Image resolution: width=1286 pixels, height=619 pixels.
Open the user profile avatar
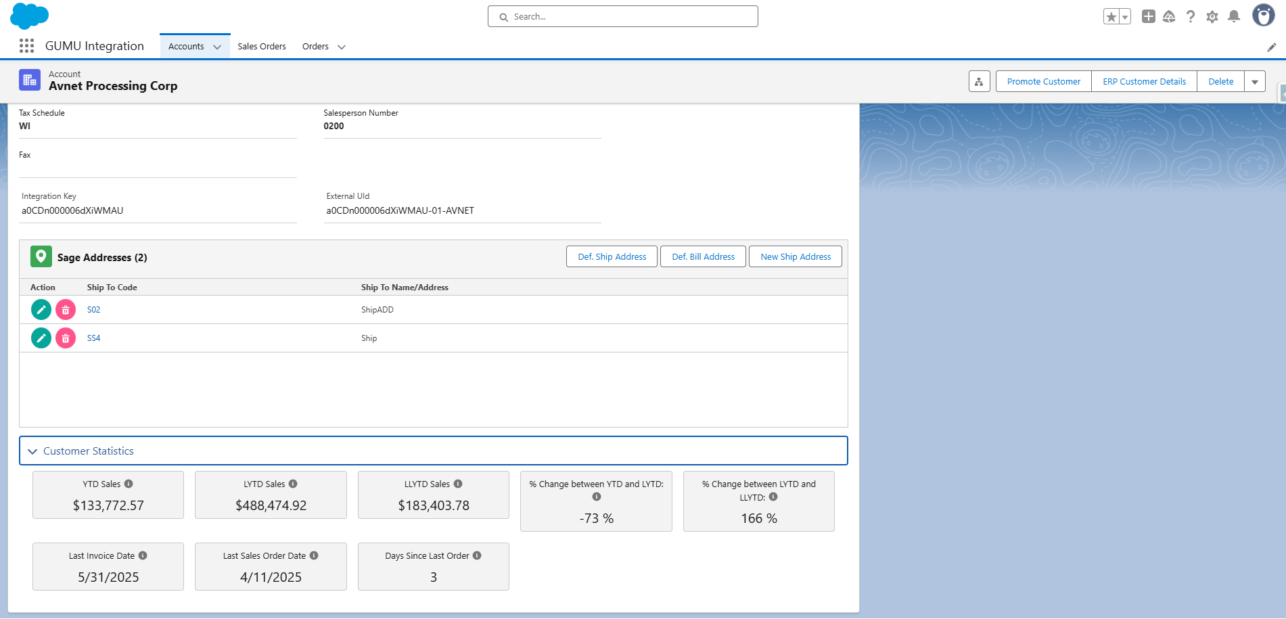pos(1263,15)
